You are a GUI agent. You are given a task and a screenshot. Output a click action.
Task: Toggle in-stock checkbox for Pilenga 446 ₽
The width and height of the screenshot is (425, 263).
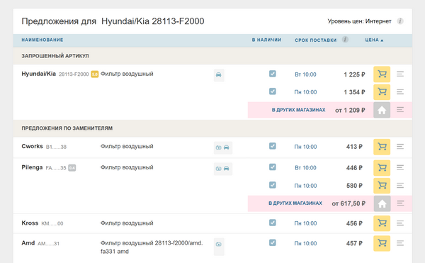point(273,167)
